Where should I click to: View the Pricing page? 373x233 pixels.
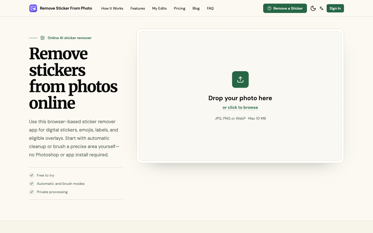180,8
